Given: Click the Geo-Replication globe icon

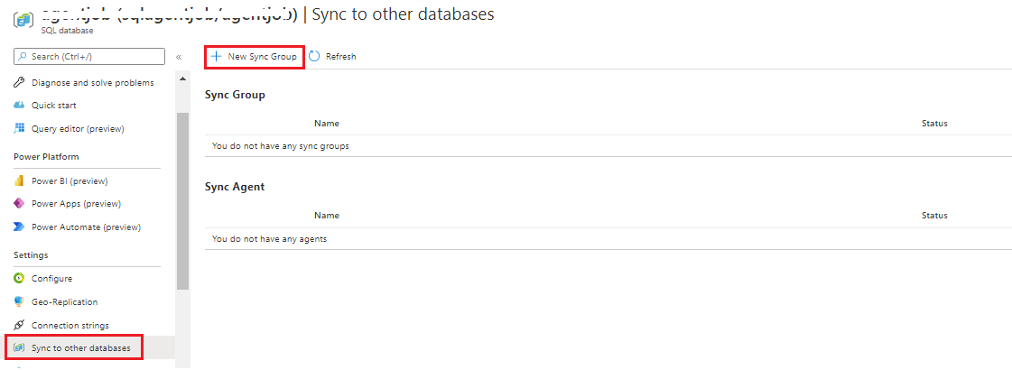Looking at the screenshot, I should coord(19,302).
